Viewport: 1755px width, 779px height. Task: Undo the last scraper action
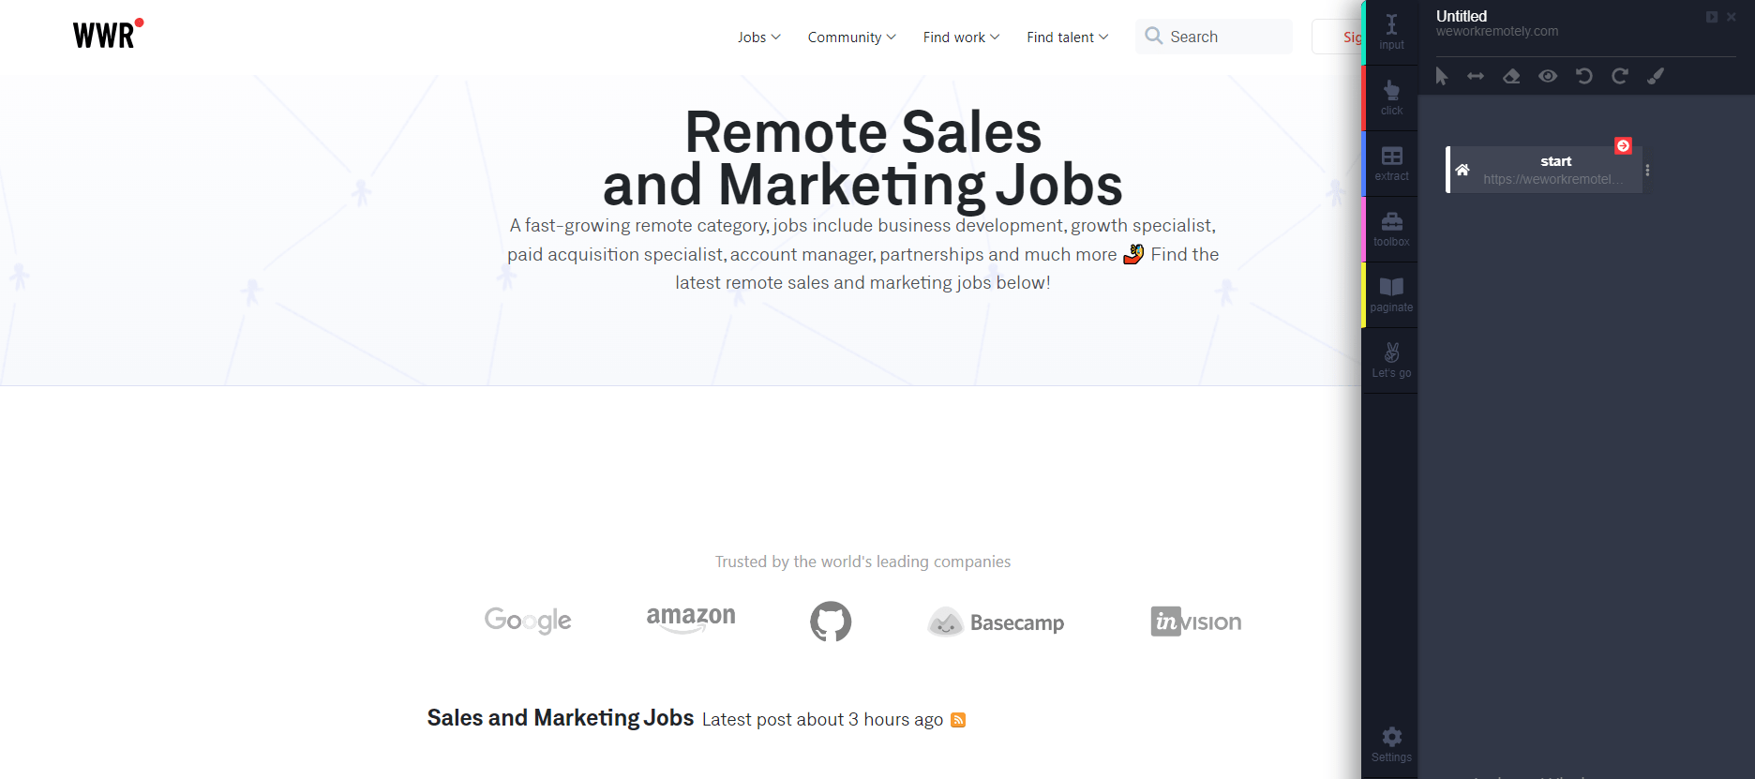(x=1583, y=76)
